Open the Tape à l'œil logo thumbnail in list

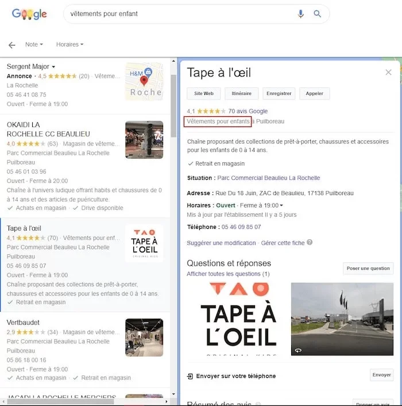(x=144, y=243)
